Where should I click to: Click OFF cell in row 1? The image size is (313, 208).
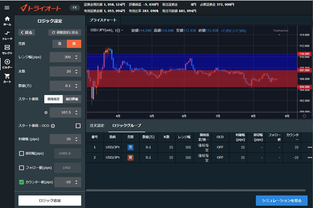coord(220,148)
